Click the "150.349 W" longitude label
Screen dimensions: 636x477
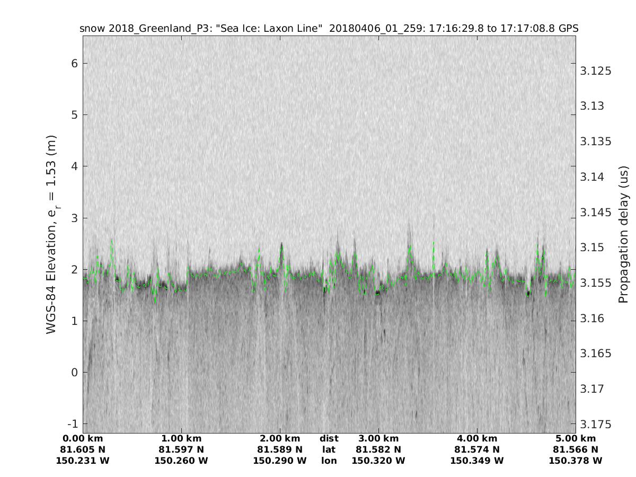point(477,461)
